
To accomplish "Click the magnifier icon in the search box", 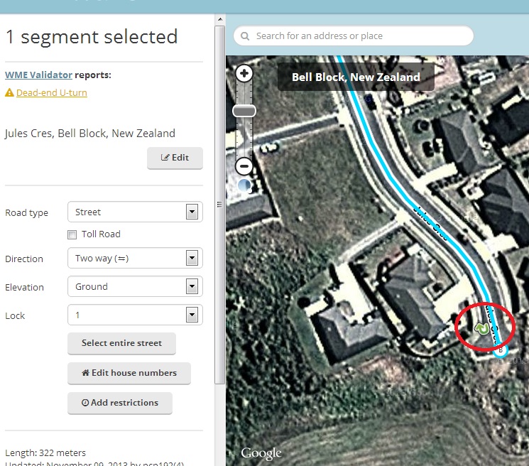I will (245, 36).
